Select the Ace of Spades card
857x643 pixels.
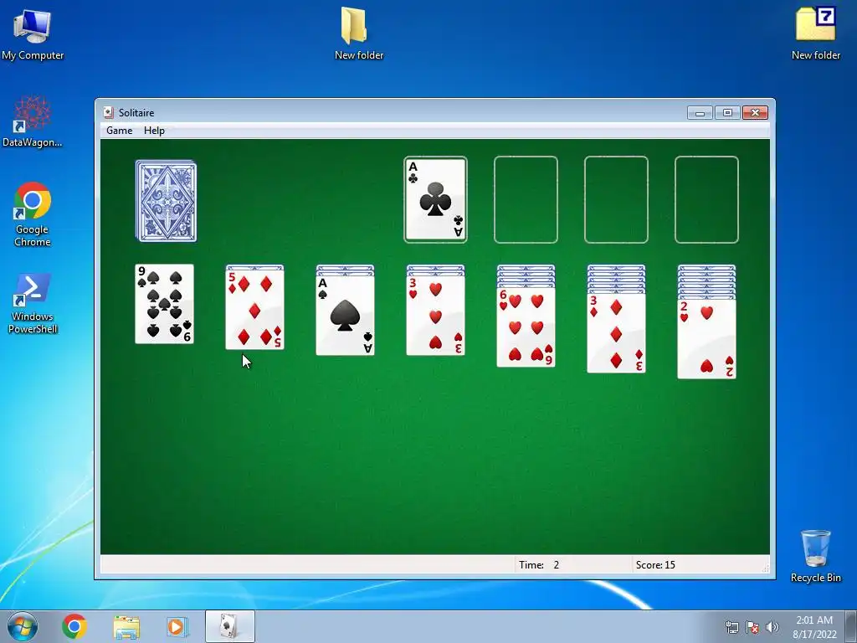pyautogui.click(x=346, y=316)
